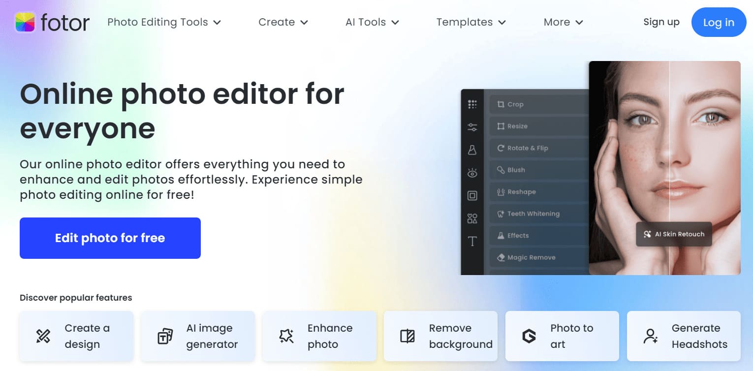Open the Templates menu
Image resolution: width=753 pixels, height=371 pixels.
click(471, 22)
